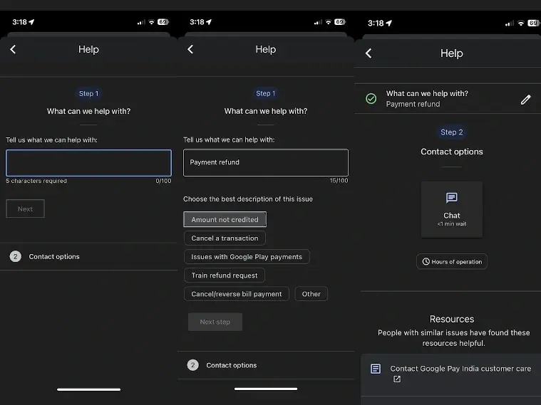Select the 'Cancel/reverse bill payment' chip
Image resolution: width=541 pixels, height=405 pixels.
(x=237, y=294)
